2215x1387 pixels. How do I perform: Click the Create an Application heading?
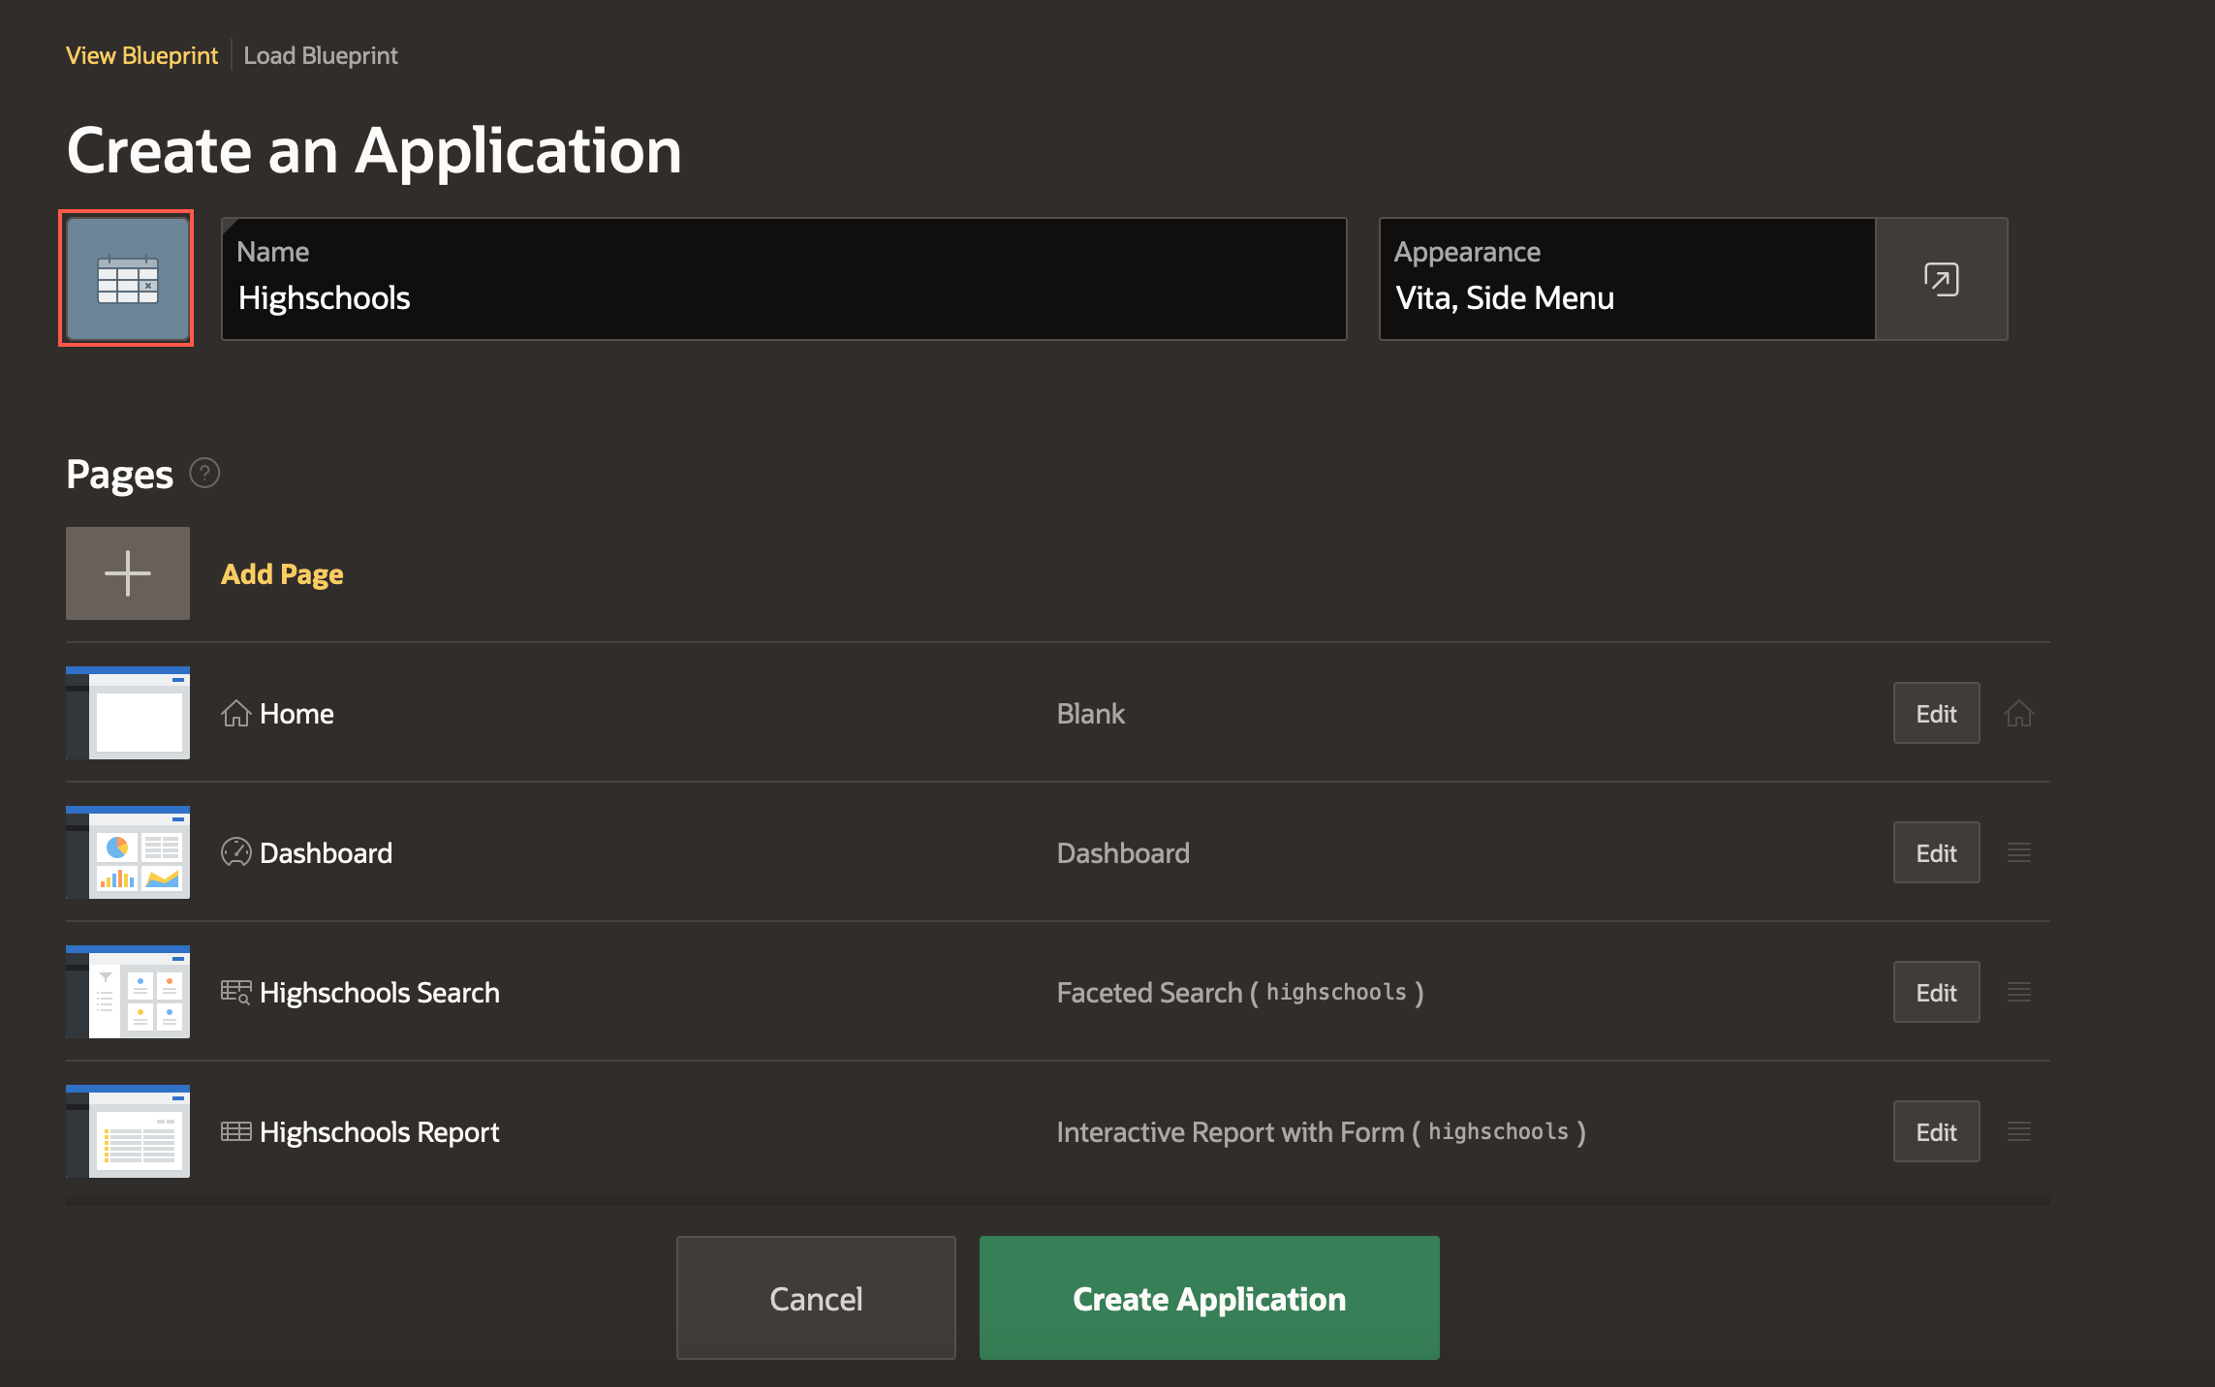pyautogui.click(x=374, y=151)
